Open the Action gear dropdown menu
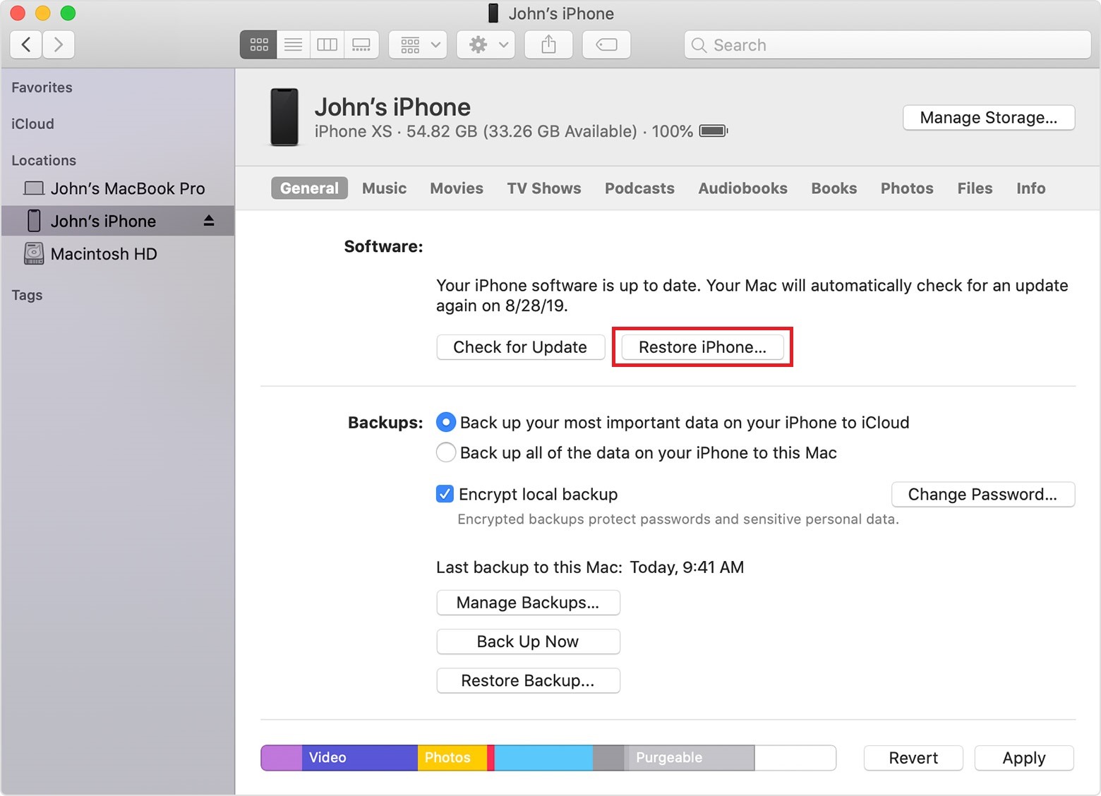Viewport: 1101px width, 796px height. [x=486, y=45]
